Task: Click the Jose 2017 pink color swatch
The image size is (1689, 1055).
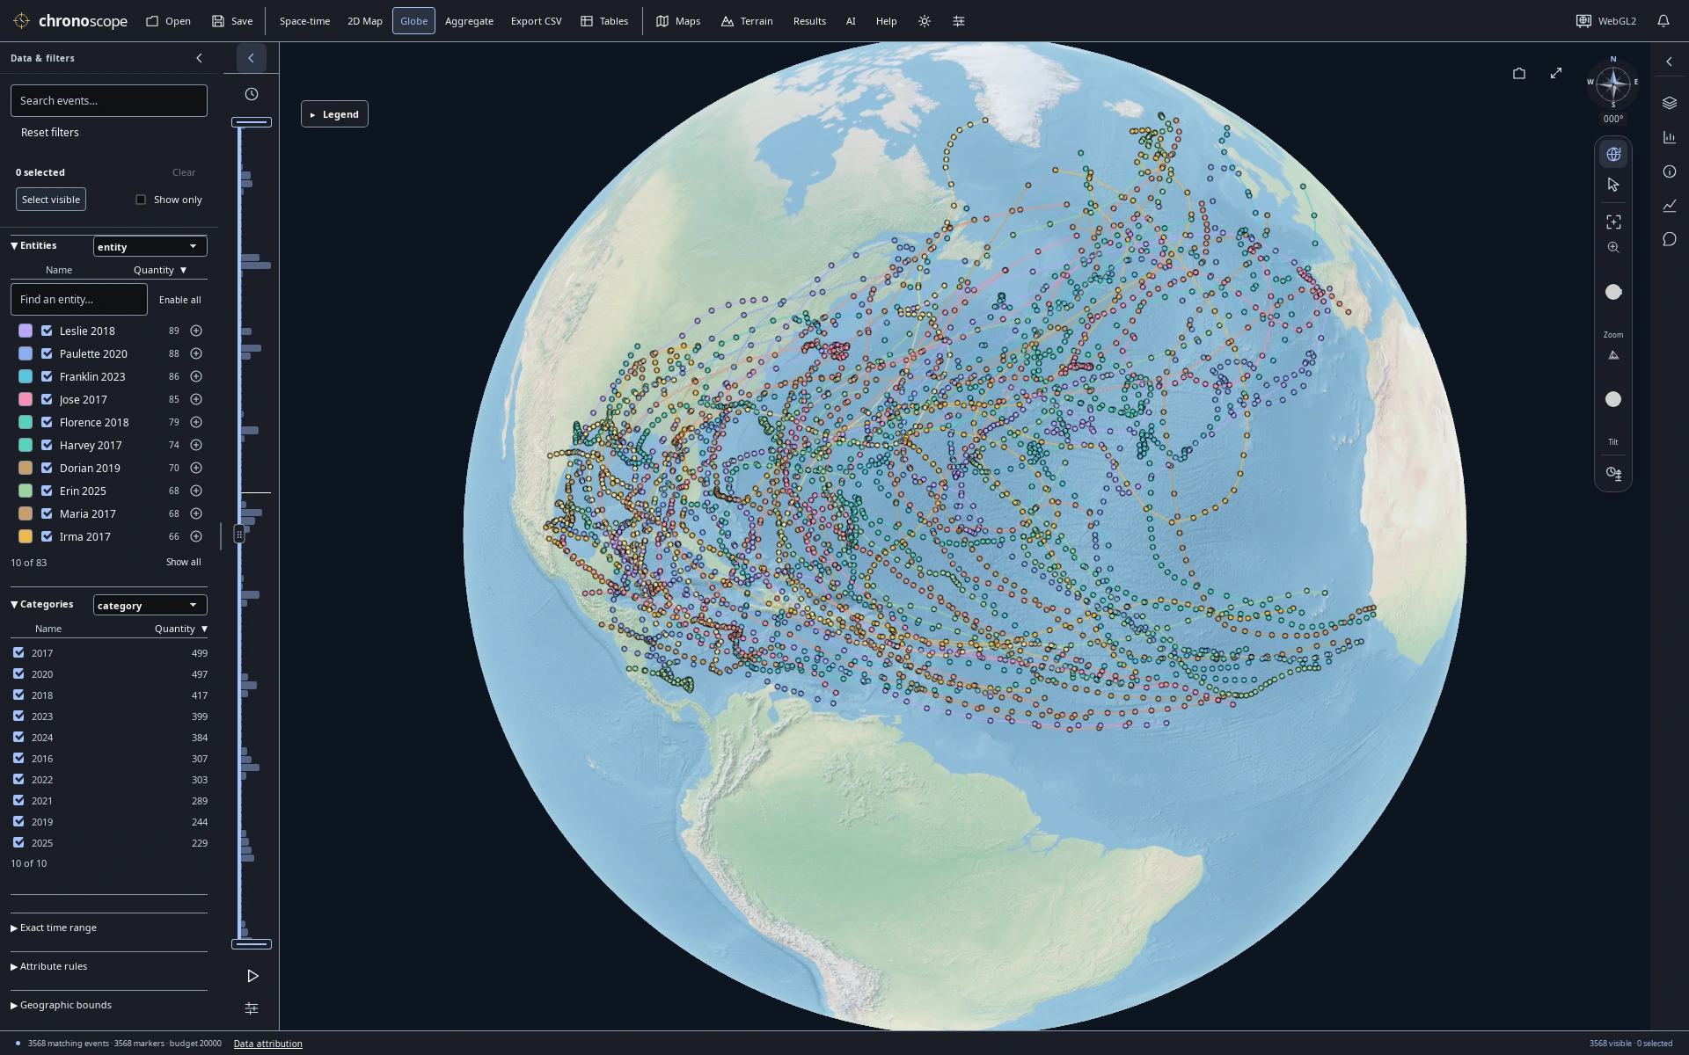Action: tap(26, 399)
